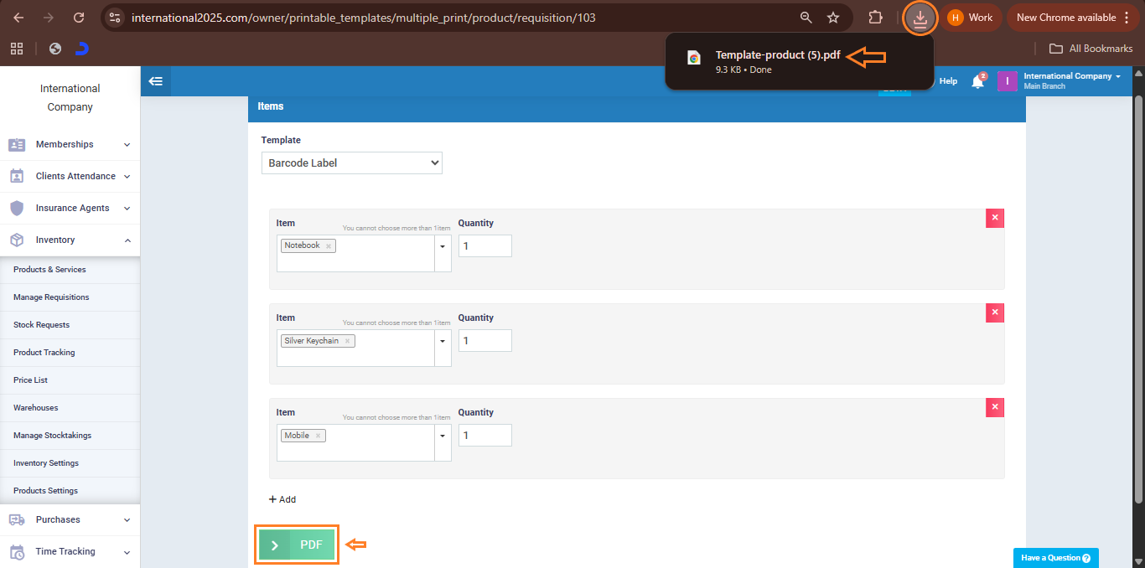
Task: Delete the Mobile item row with red X
Action: click(x=995, y=407)
